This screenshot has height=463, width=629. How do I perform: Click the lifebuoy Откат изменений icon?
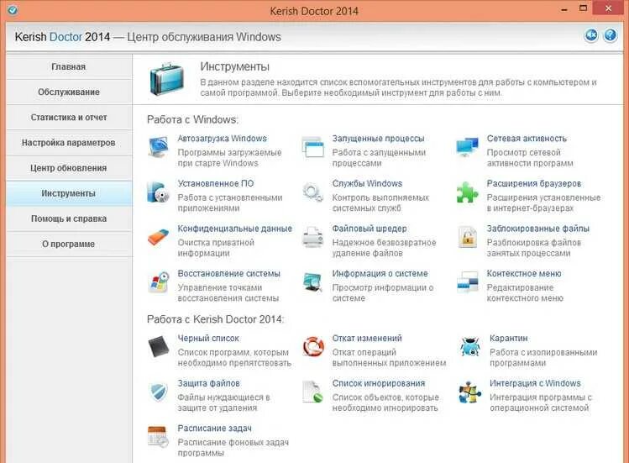tap(313, 346)
